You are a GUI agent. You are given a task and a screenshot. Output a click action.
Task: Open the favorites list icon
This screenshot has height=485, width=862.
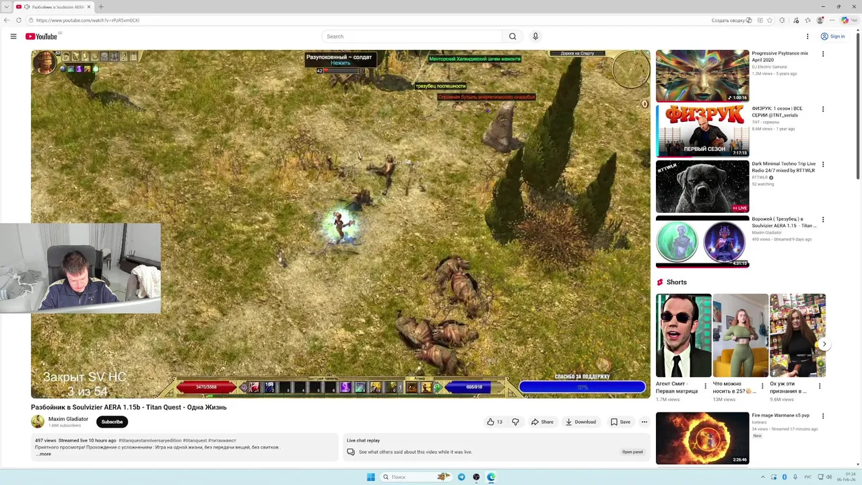[x=807, y=20]
